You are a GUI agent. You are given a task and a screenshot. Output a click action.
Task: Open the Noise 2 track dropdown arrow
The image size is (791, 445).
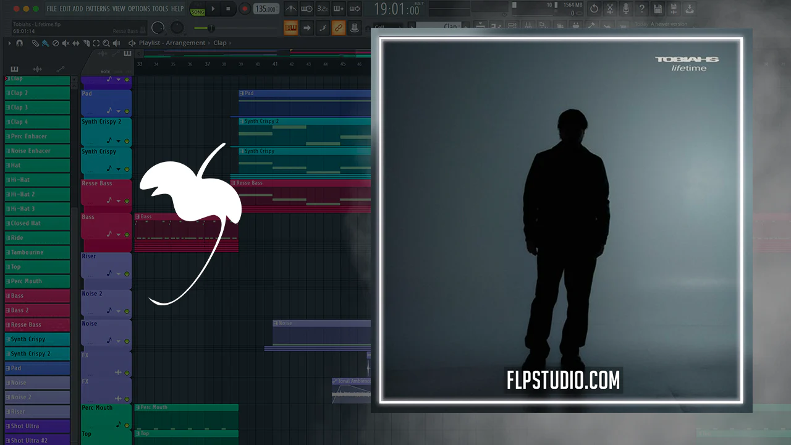pyautogui.click(x=118, y=311)
